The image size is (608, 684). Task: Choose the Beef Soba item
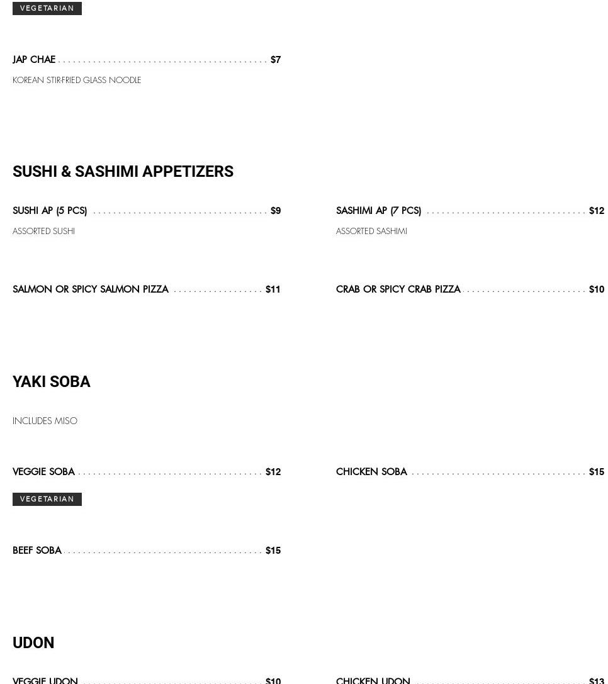coord(37,551)
